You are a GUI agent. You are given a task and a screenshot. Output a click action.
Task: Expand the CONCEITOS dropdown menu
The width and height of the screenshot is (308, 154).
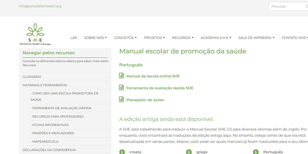point(125,38)
